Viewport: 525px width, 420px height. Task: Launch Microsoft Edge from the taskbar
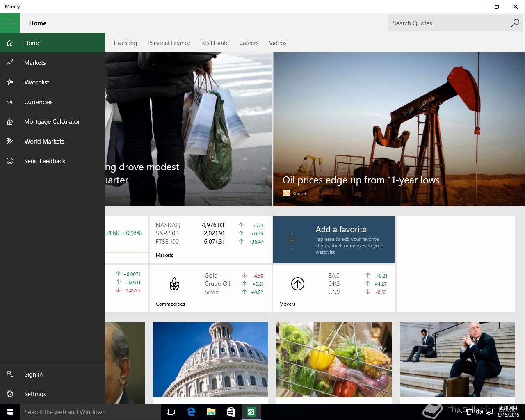(x=191, y=412)
